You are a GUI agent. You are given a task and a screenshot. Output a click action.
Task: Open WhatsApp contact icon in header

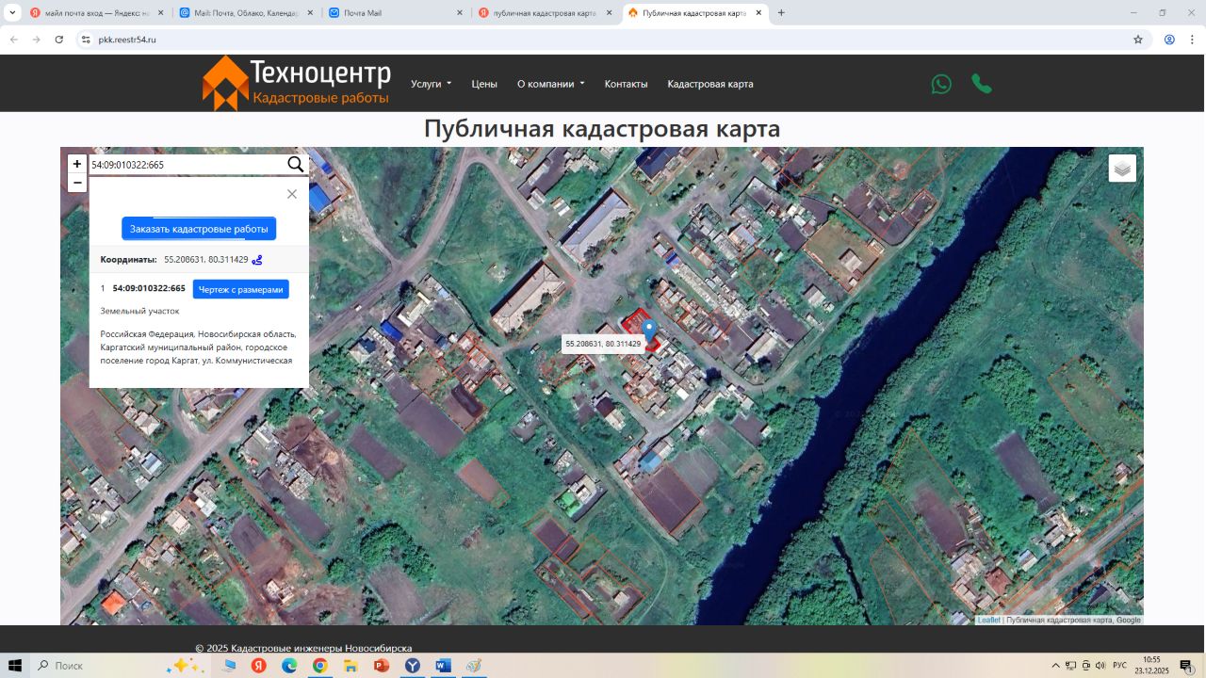(941, 84)
